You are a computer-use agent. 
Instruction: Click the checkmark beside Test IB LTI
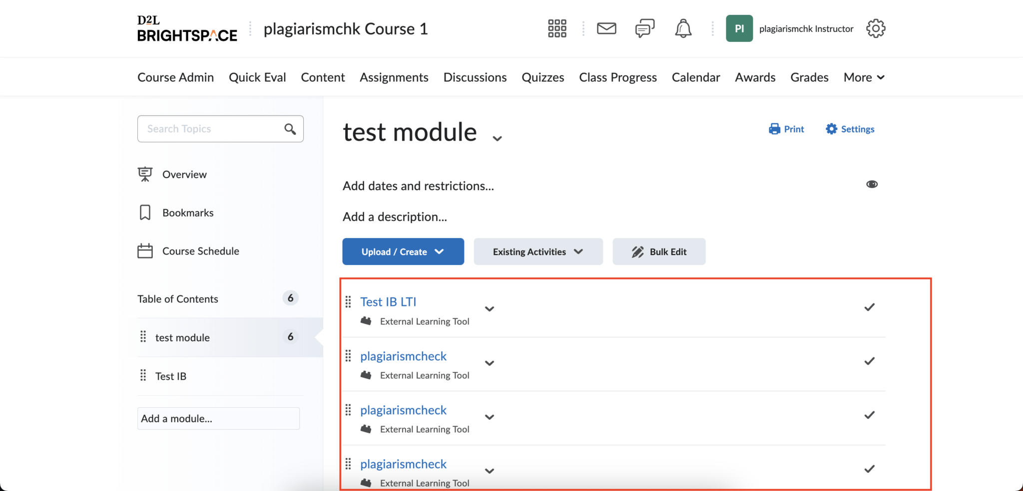tap(869, 307)
